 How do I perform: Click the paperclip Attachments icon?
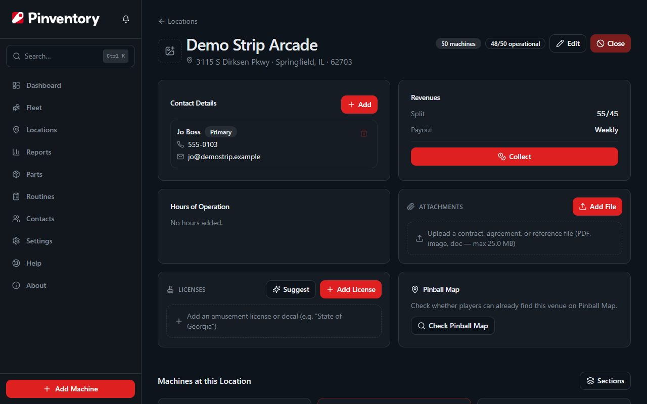tap(411, 207)
